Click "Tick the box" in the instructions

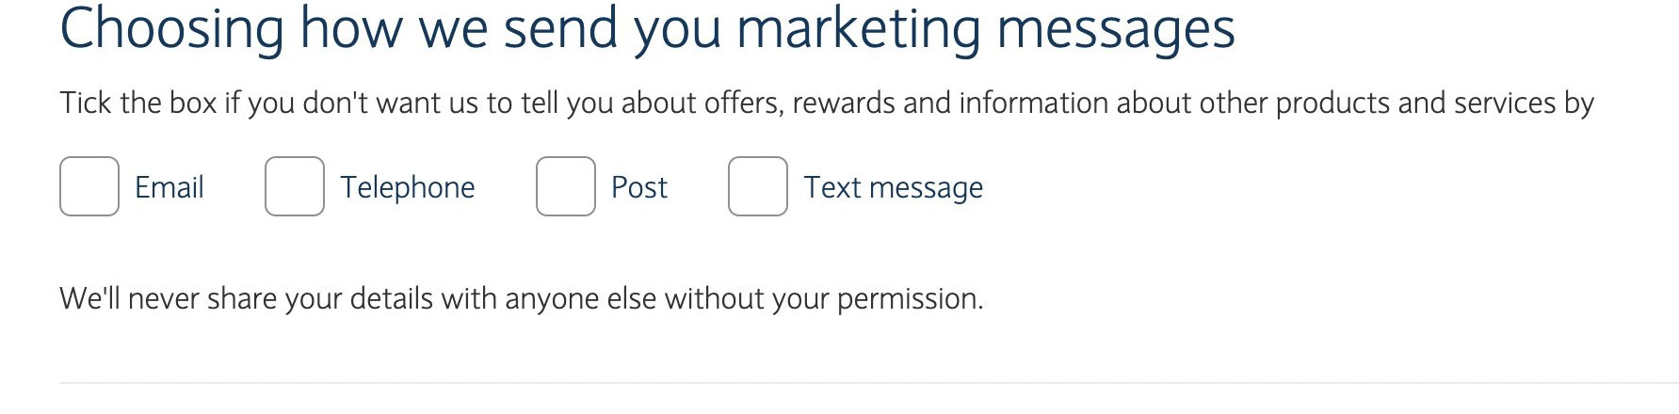coord(138,103)
